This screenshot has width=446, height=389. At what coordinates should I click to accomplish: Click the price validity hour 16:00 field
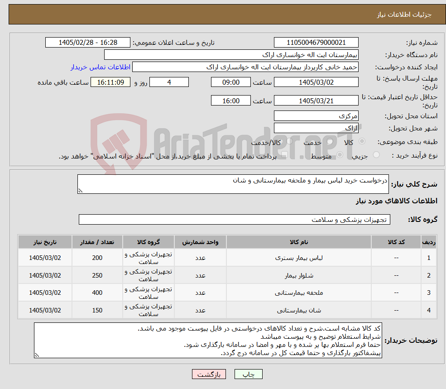pos(230,101)
